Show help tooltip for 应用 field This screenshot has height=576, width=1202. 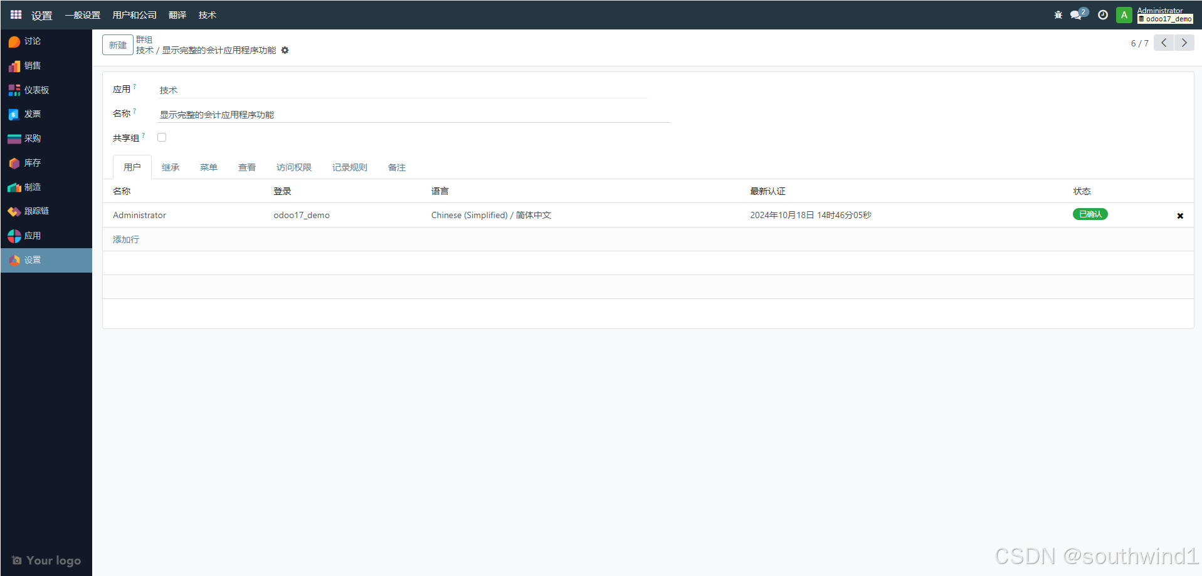tap(134, 86)
